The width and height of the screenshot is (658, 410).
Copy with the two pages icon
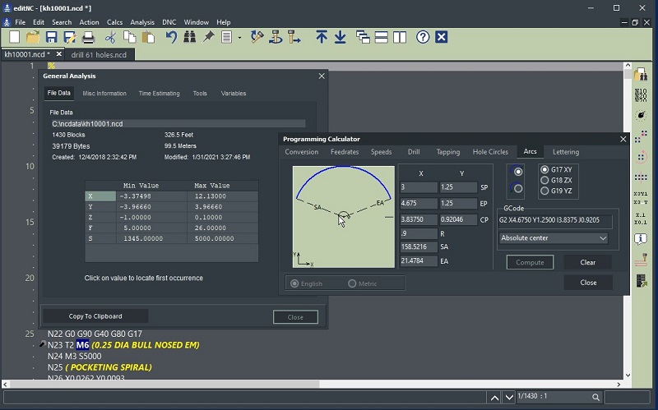tap(129, 37)
